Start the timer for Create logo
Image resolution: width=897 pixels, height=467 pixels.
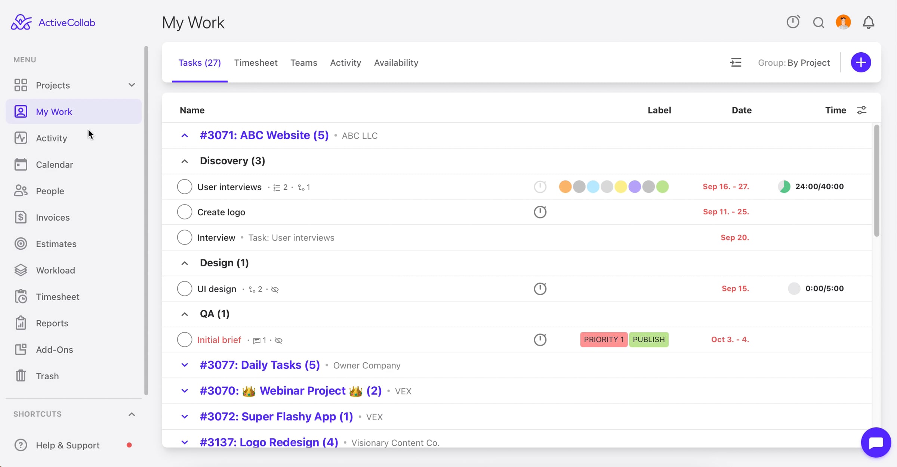[x=540, y=212]
